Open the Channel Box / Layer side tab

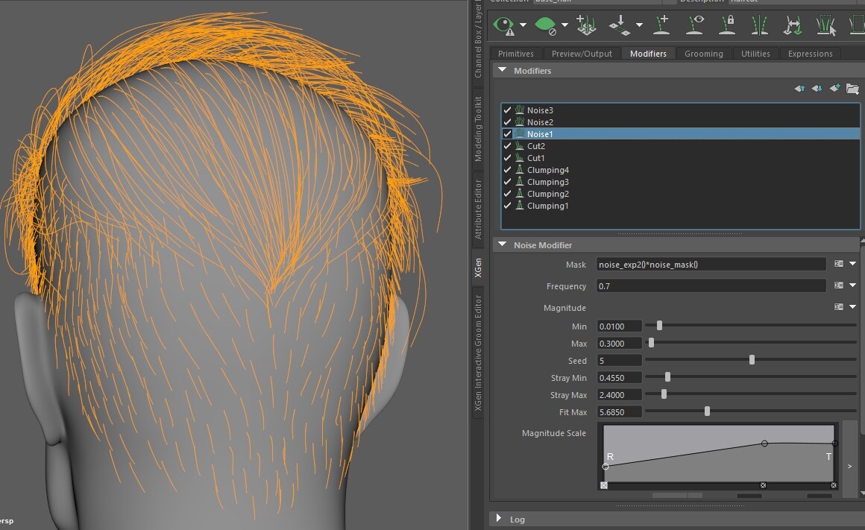point(478,40)
